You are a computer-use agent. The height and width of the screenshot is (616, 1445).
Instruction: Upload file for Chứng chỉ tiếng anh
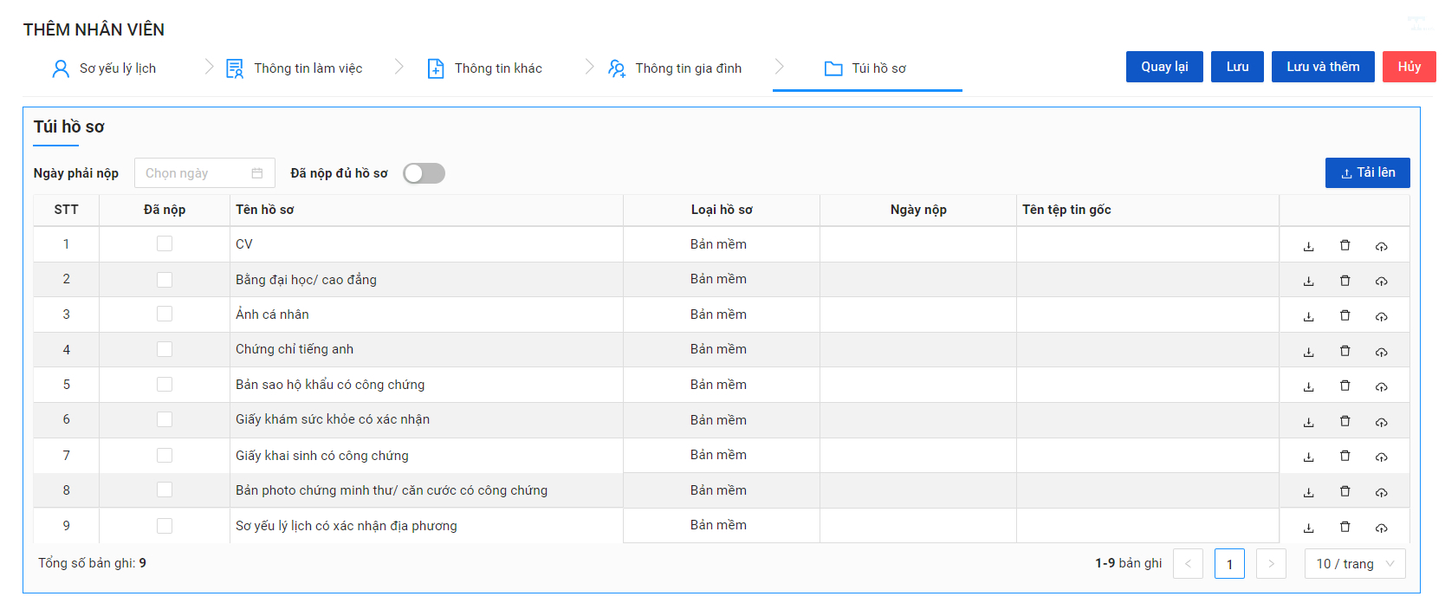[1381, 352]
